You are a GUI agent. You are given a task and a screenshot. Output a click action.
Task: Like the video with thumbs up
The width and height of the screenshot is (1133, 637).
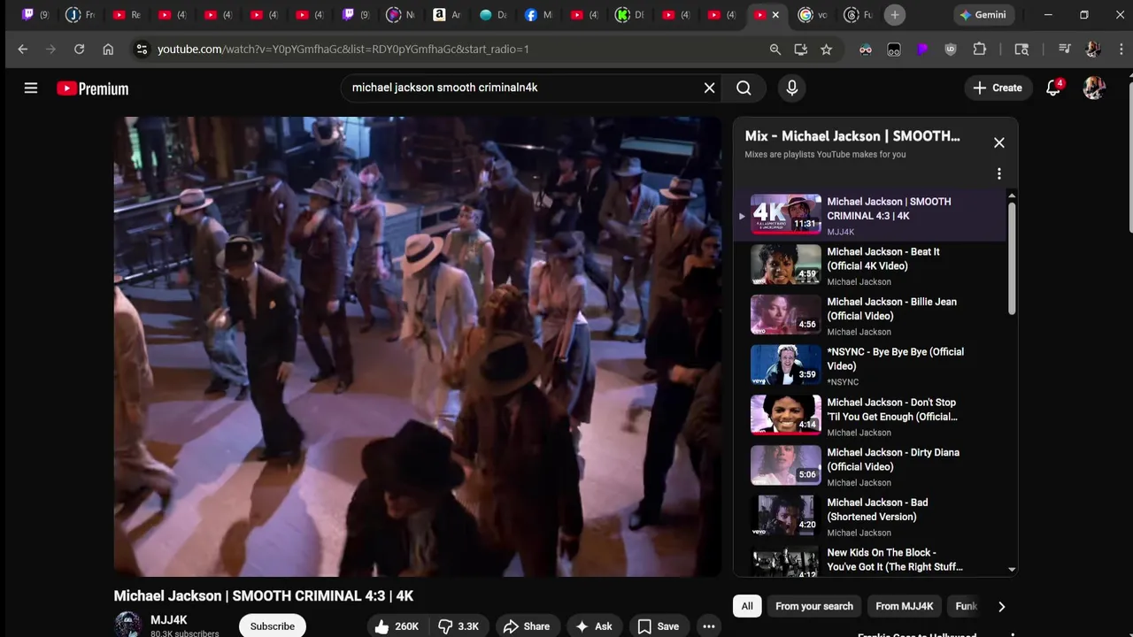397,626
